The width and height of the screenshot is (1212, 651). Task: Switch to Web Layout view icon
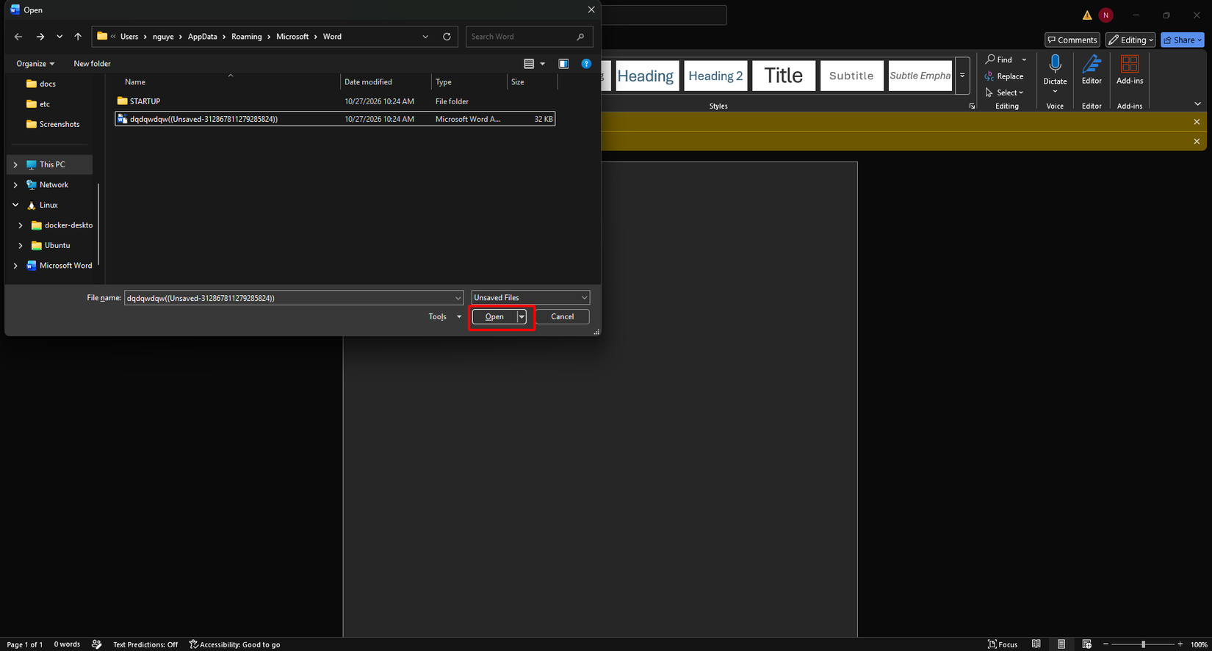1087,644
